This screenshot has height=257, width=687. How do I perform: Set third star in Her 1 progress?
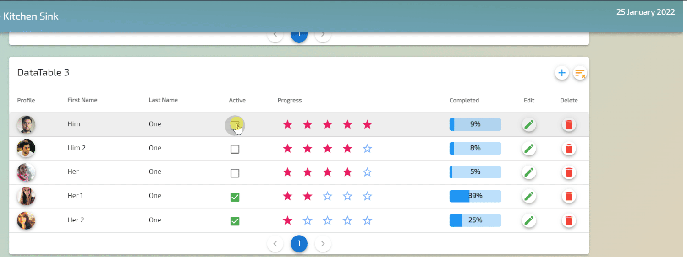327,196
